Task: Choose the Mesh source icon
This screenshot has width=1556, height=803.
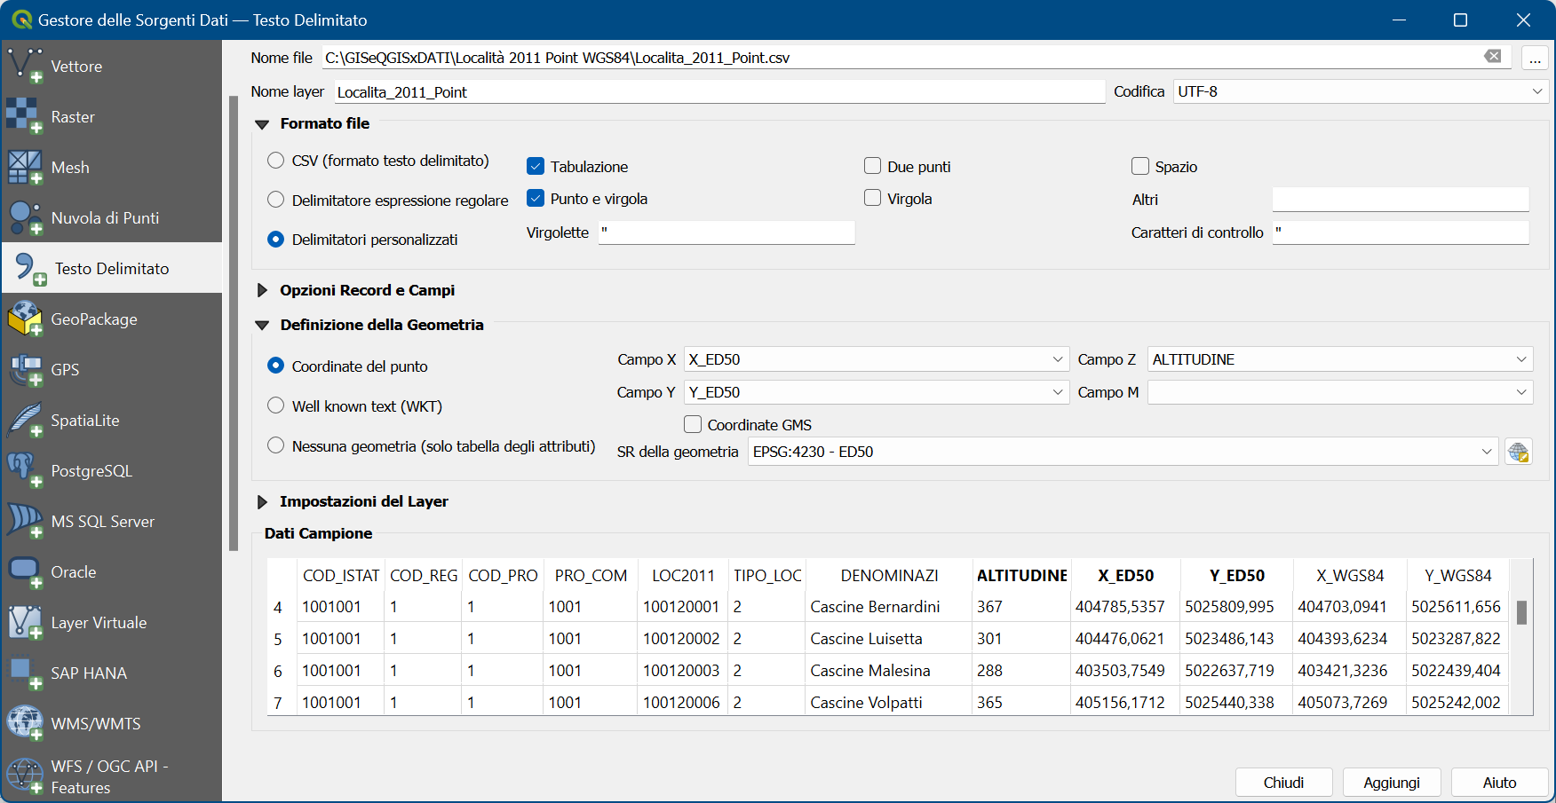Action: tap(25, 167)
